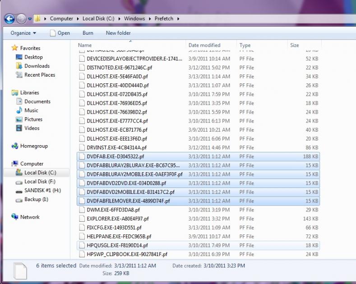The width and height of the screenshot is (356, 284).
Task: Open Downloads folder icon in sidebar
Action: pyautogui.click(x=19, y=66)
